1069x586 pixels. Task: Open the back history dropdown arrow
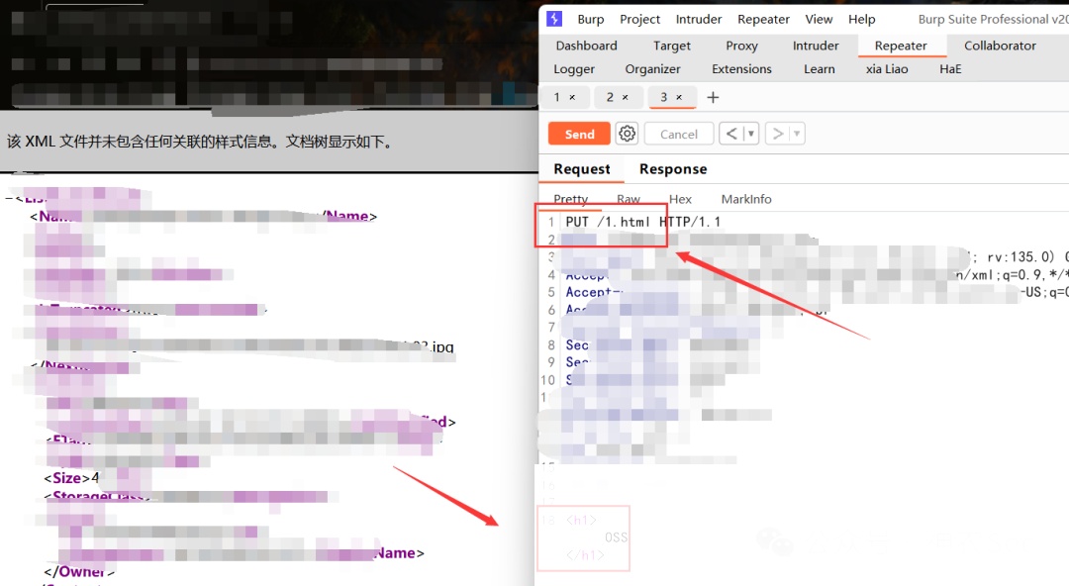[x=751, y=133]
